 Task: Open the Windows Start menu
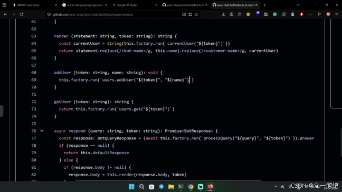[132, 187]
